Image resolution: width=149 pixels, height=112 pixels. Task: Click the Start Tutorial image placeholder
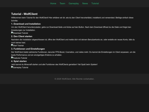pyautogui.click(x=17, y=45)
